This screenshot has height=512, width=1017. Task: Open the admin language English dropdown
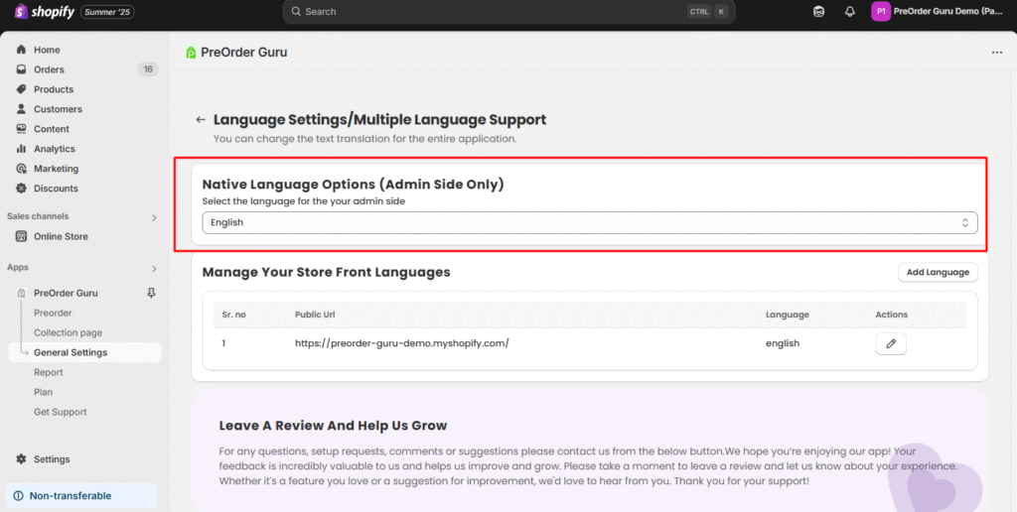point(589,223)
